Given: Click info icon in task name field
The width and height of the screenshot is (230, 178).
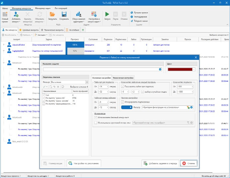Looking at the screenshot, I should pyautogui.click(x=160, y=70).
